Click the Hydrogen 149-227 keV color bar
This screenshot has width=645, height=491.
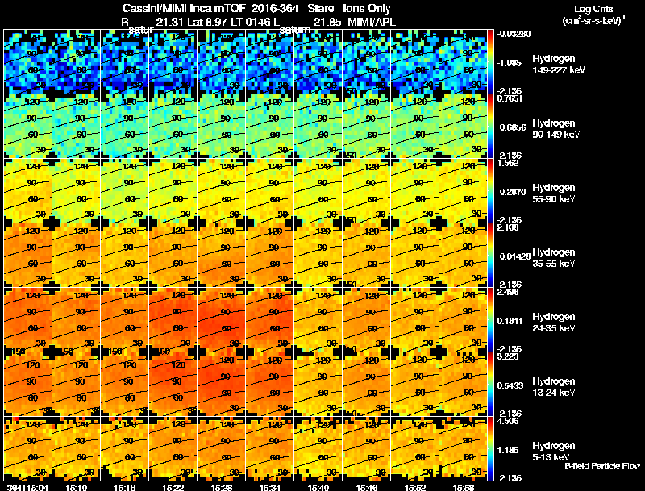[x=490, y=62]
